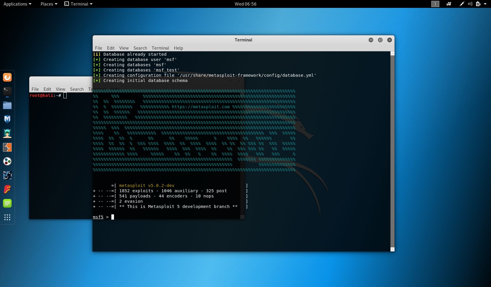Launch BeEF from the dock
This screenshot has height=287, width=491.
click(7, 175)
